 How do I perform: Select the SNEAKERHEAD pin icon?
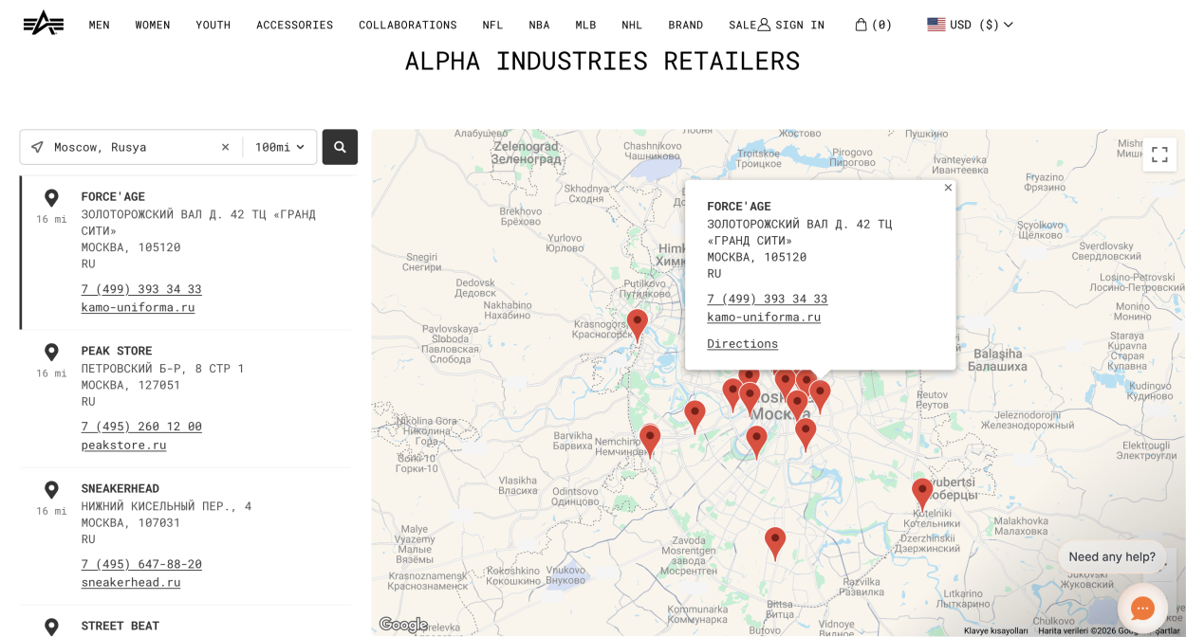51,490
